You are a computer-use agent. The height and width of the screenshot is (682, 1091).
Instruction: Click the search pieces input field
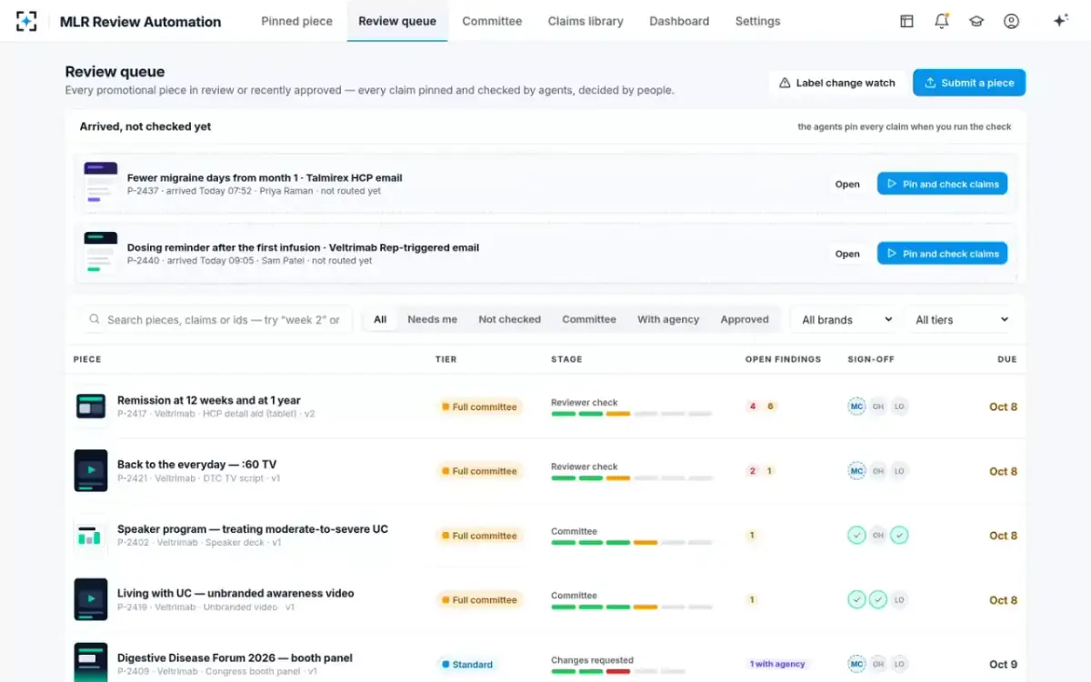pos(215,319)
